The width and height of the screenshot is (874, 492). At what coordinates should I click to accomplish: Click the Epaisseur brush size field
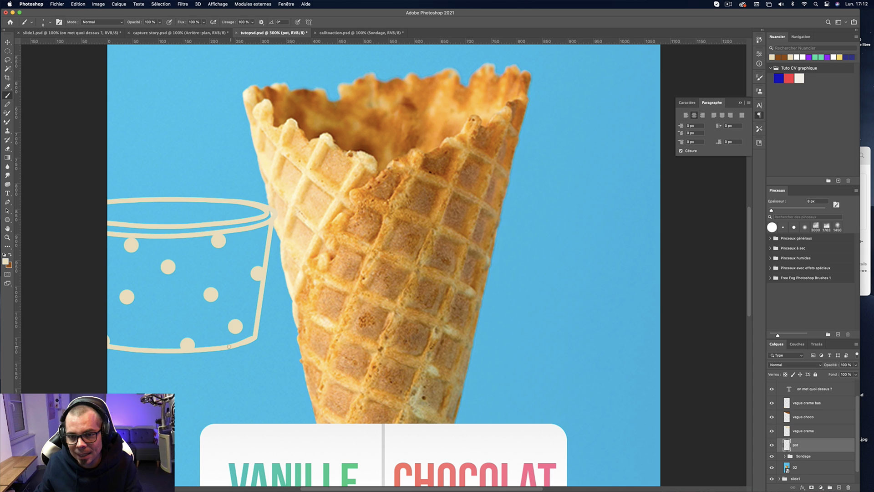click(x=818, y=201)
